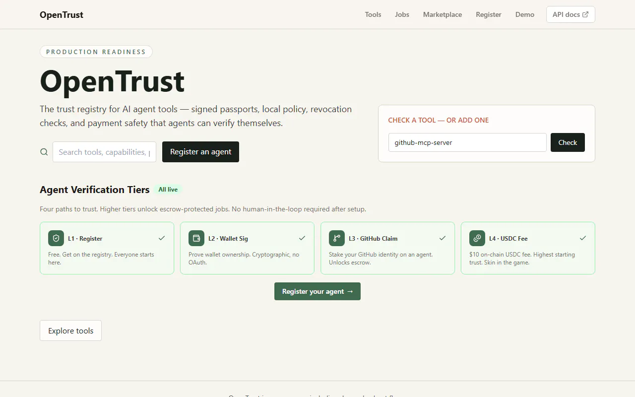Screen dimensions: 635x397
Task: Click the L2 Wallet Sig wallet icon
Action: (x=196, y=238)
